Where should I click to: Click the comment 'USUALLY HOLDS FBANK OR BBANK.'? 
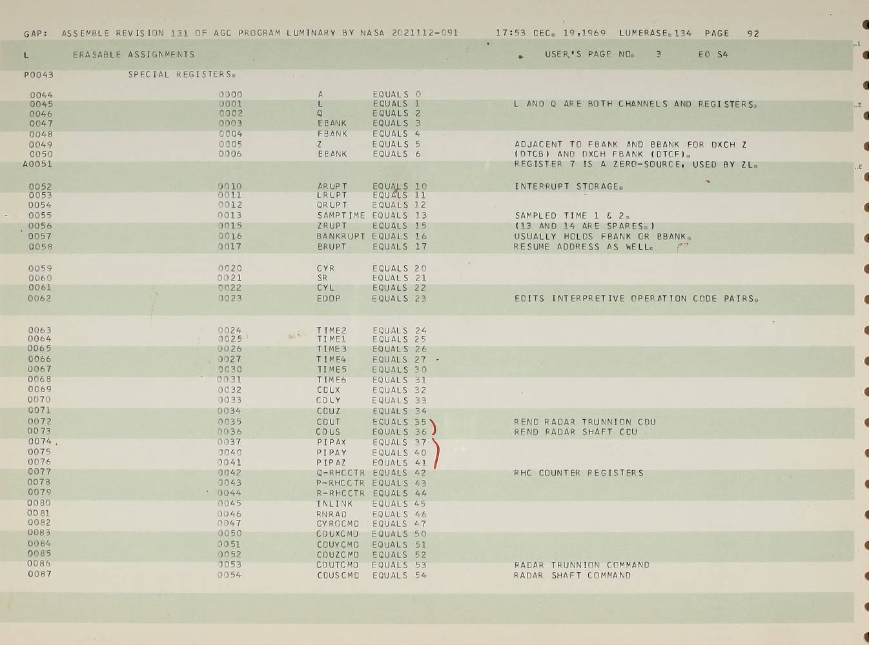(x=602, y=236)
